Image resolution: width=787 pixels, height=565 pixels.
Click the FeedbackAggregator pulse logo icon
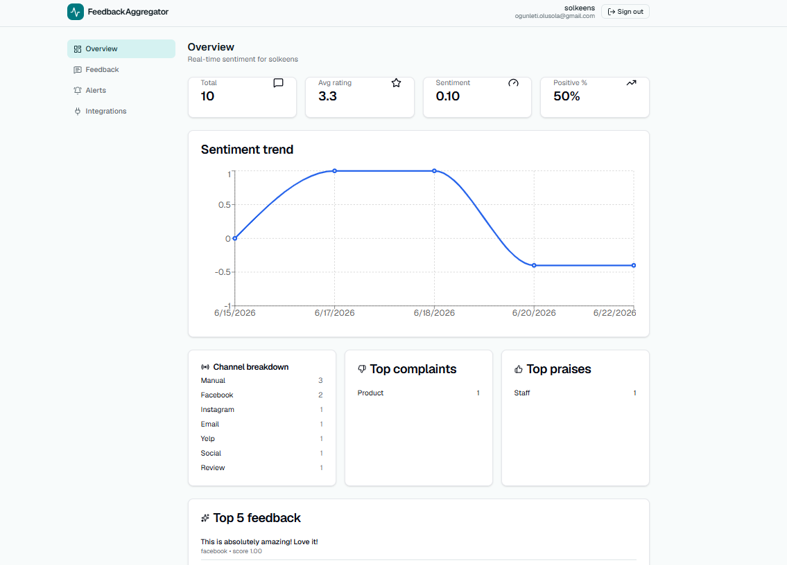76,12
